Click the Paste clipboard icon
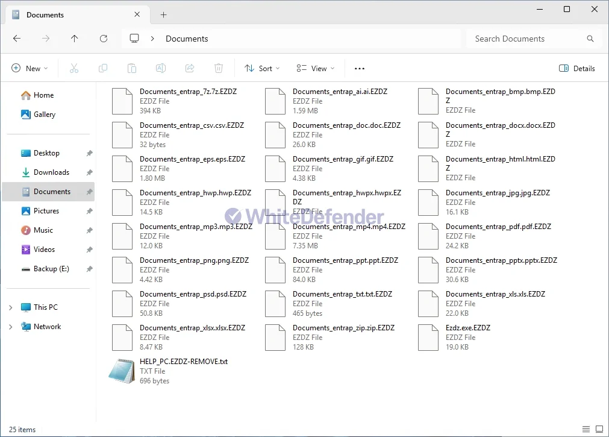The width and height of the screenshot is (609, 437). tap(132, 69)
